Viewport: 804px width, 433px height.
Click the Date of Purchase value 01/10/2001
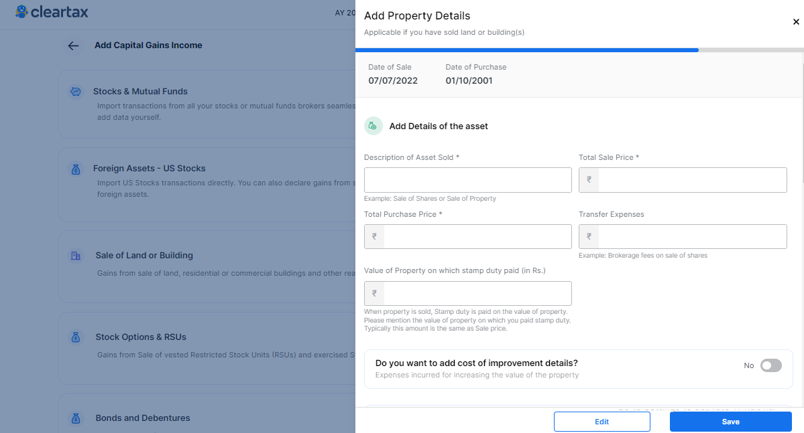(x=469, y=81)
